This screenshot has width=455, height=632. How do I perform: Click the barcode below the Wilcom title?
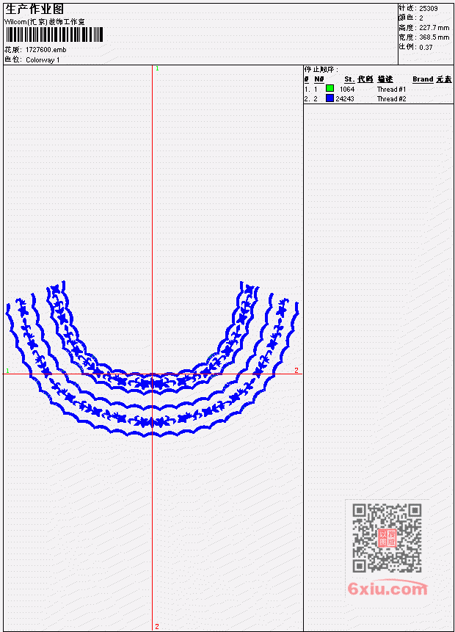[55, 34]
